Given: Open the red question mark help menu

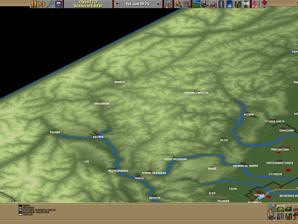Looking at the screenshot, I should (264, 4).
